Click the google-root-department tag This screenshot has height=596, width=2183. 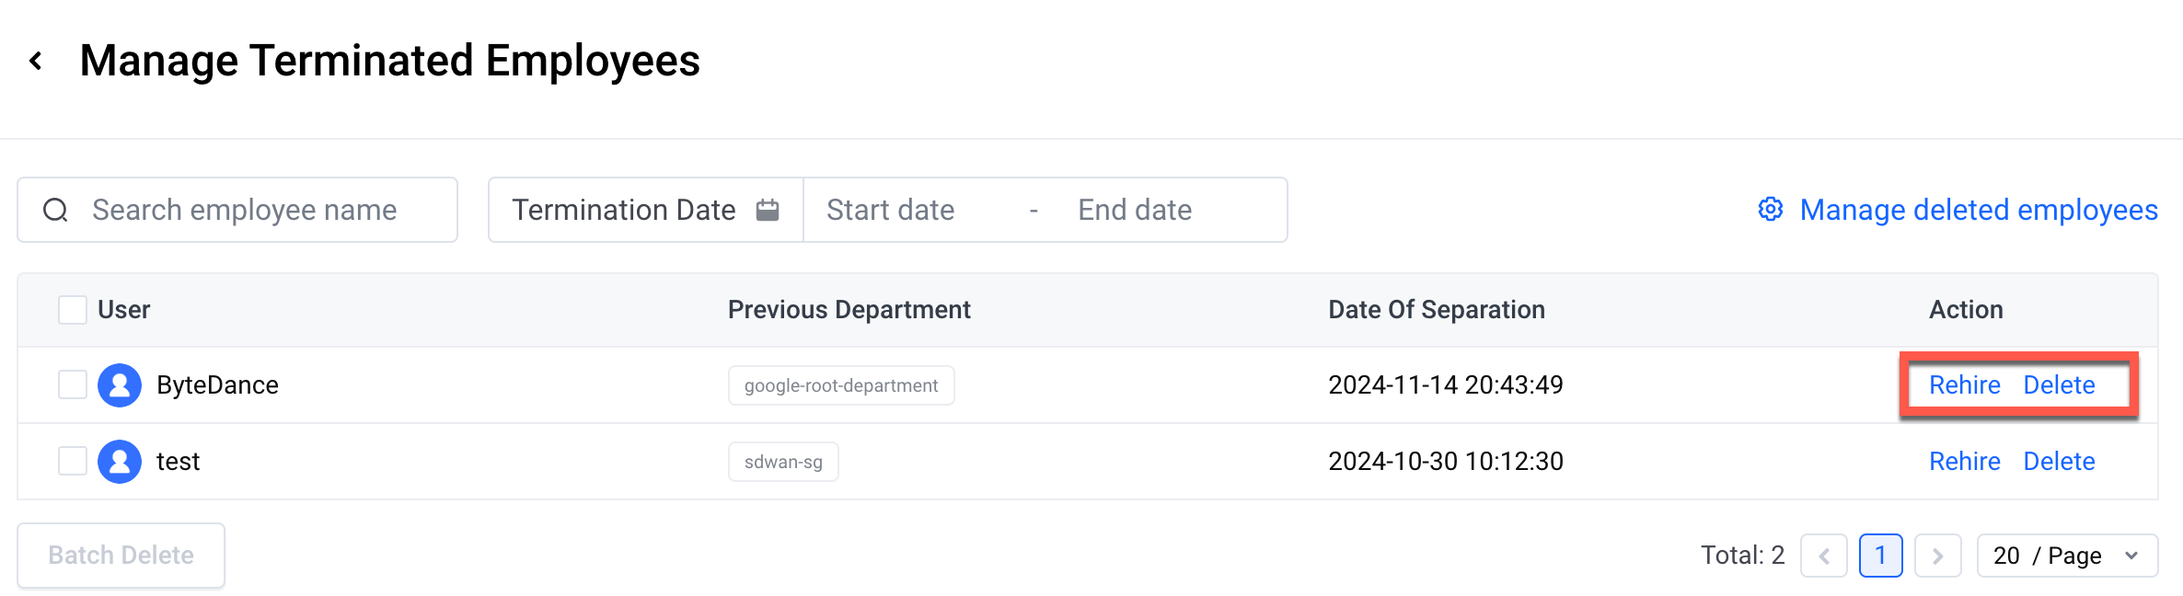click(841, 385)
